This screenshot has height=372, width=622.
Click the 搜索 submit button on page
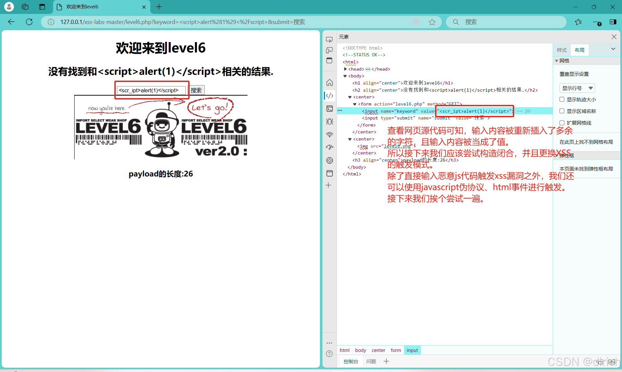point(196,90)
